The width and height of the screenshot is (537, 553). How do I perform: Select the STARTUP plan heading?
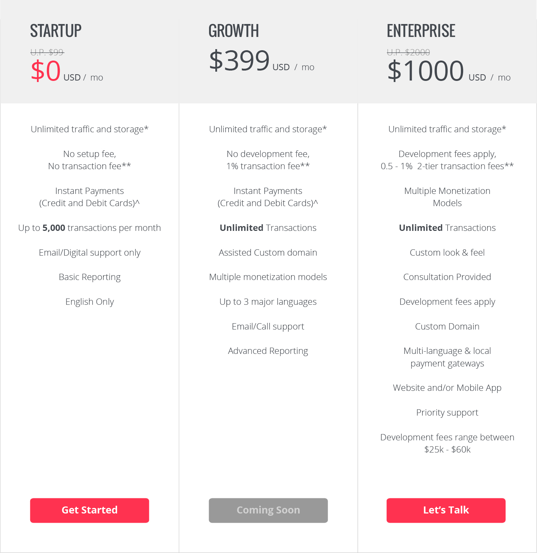[56, 31]
